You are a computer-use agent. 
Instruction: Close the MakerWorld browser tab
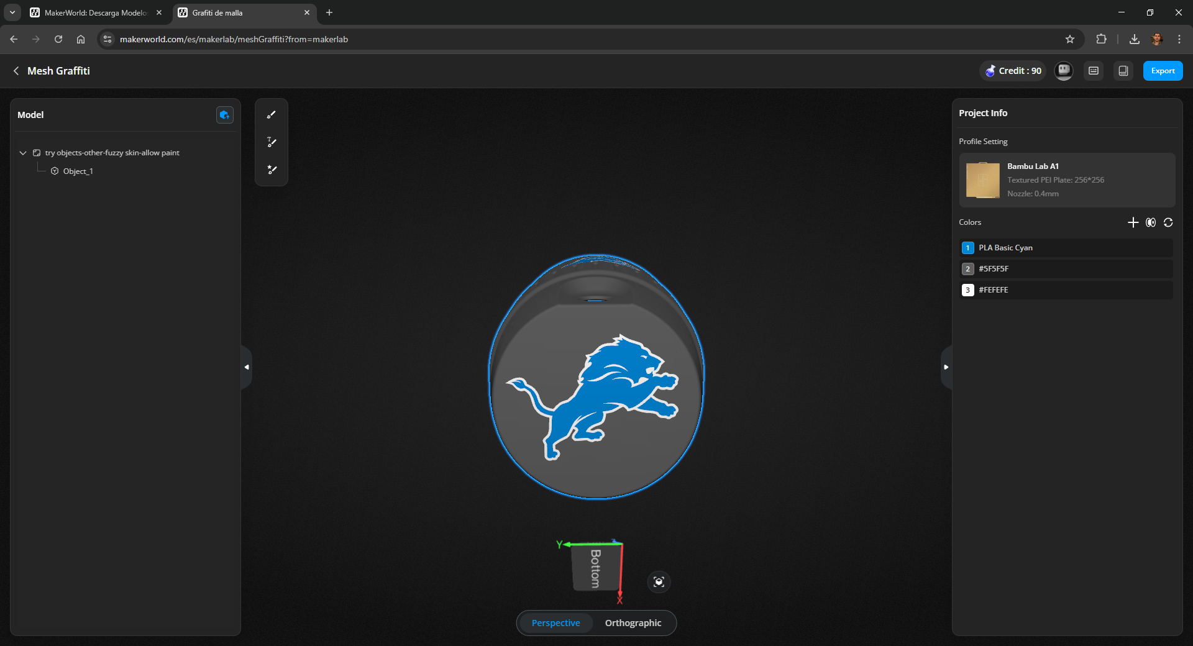coord(159,12)
